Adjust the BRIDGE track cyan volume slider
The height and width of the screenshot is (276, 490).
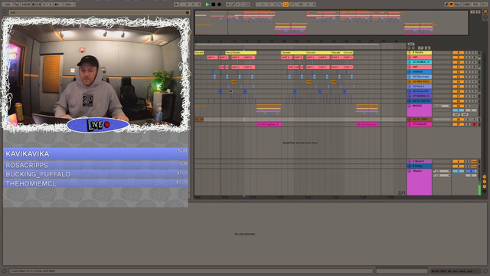point(458,110)
